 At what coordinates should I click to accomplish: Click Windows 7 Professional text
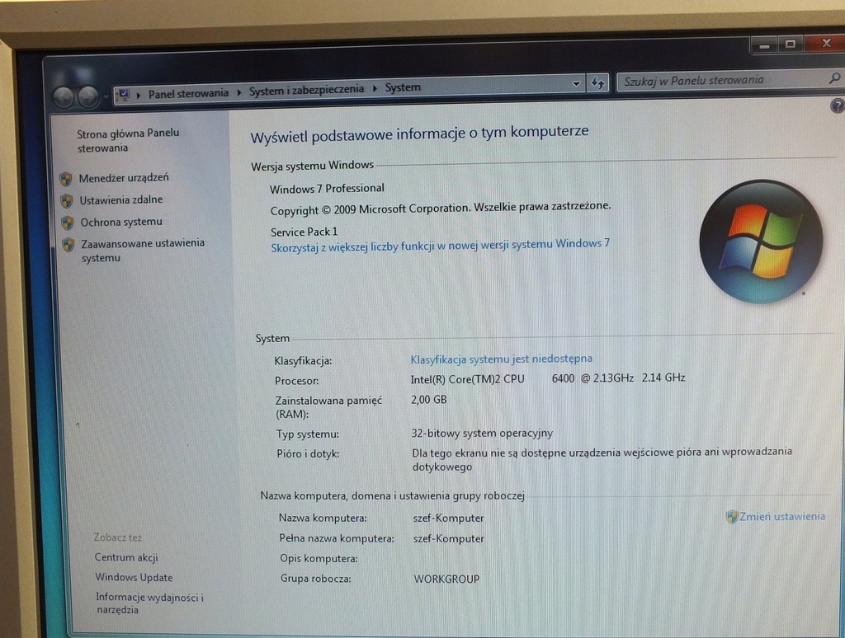pos(327,189)
